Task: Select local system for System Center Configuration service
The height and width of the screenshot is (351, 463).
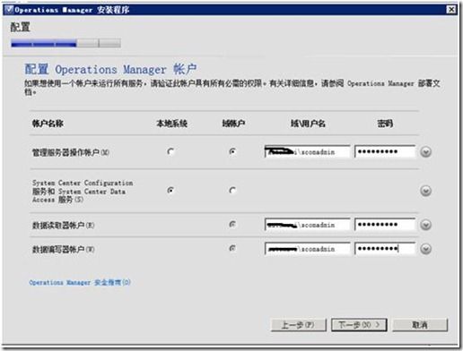Action: pos(170,190)
